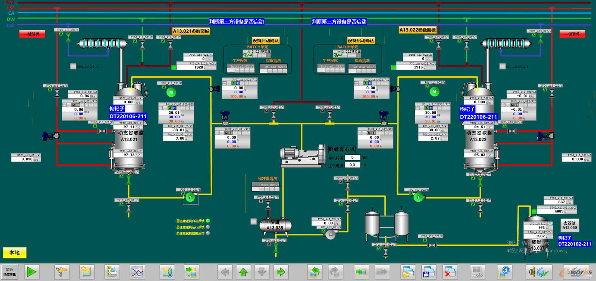Click the open screens folder icon
The height and width of the screenshot is (281, 596).
click(x=408, y=272)
